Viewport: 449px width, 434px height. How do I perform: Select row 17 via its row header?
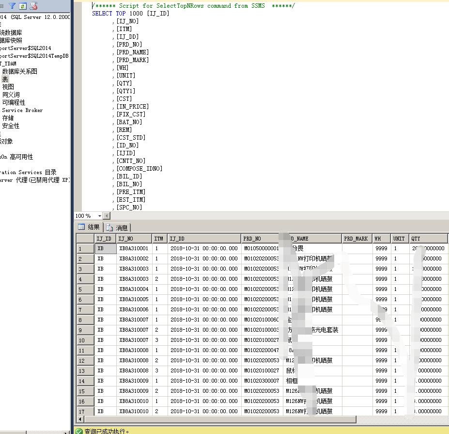(85, 411)
